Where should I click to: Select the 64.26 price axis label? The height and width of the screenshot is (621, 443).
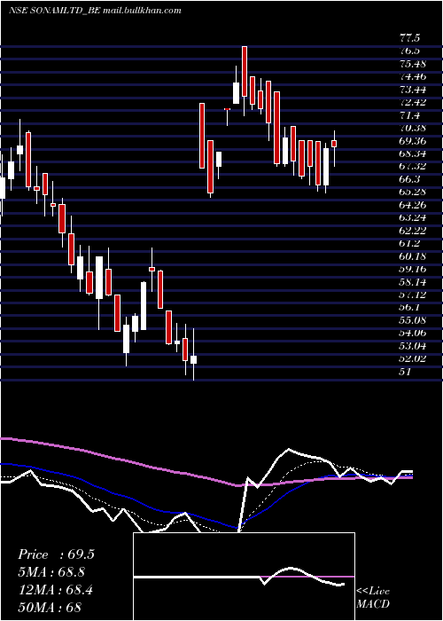tap(412, 205)
